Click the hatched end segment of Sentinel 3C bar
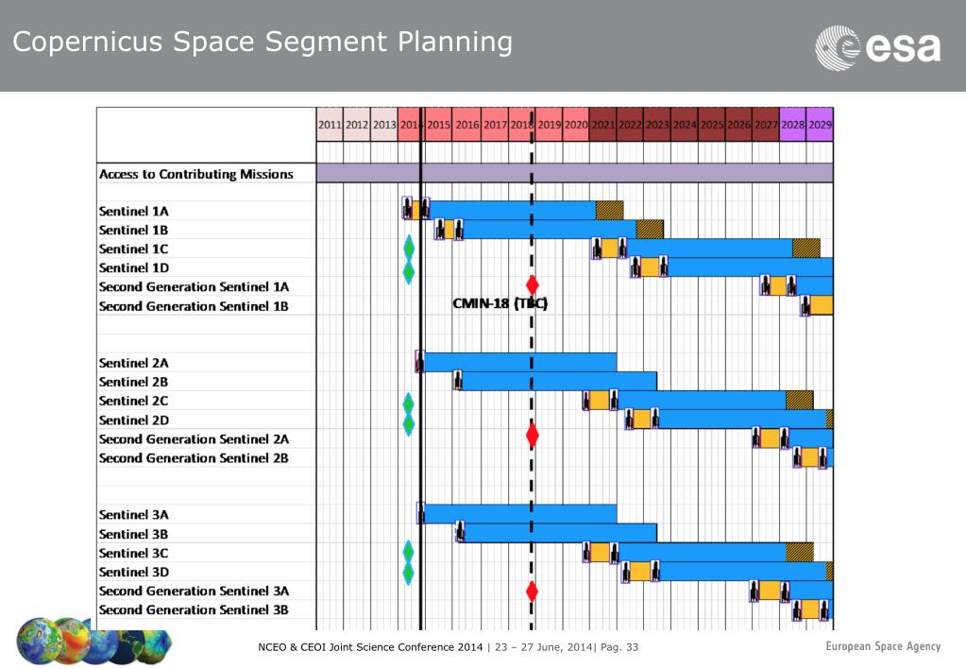This screenshot has width=966, height=669. pyautogui.click(x=800, y=552)
